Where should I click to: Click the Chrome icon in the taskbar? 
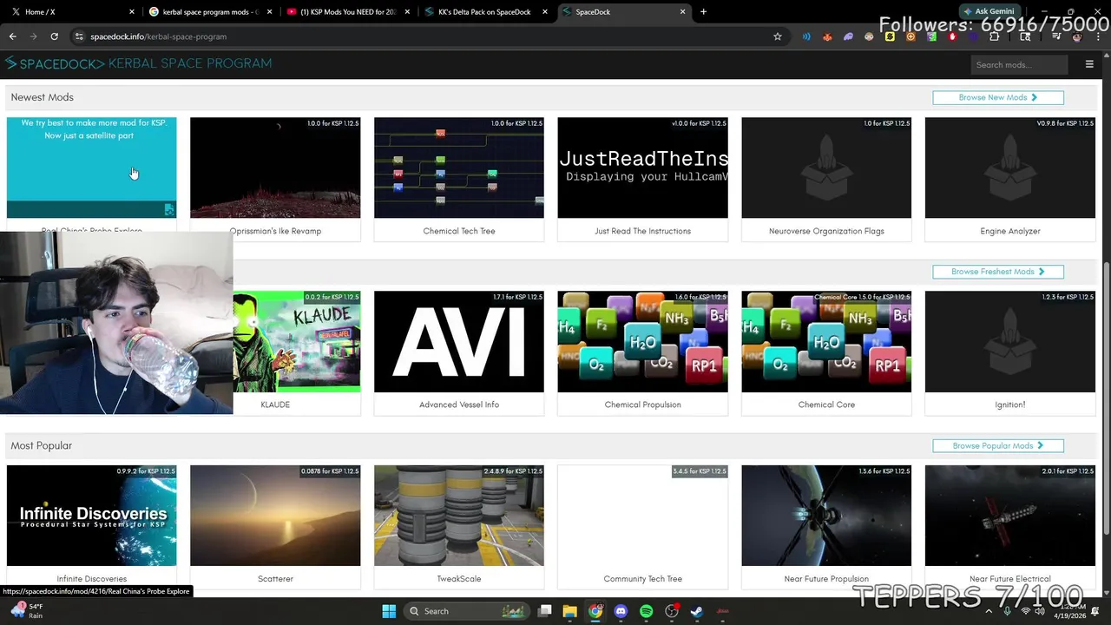click(x=595, y=611)
